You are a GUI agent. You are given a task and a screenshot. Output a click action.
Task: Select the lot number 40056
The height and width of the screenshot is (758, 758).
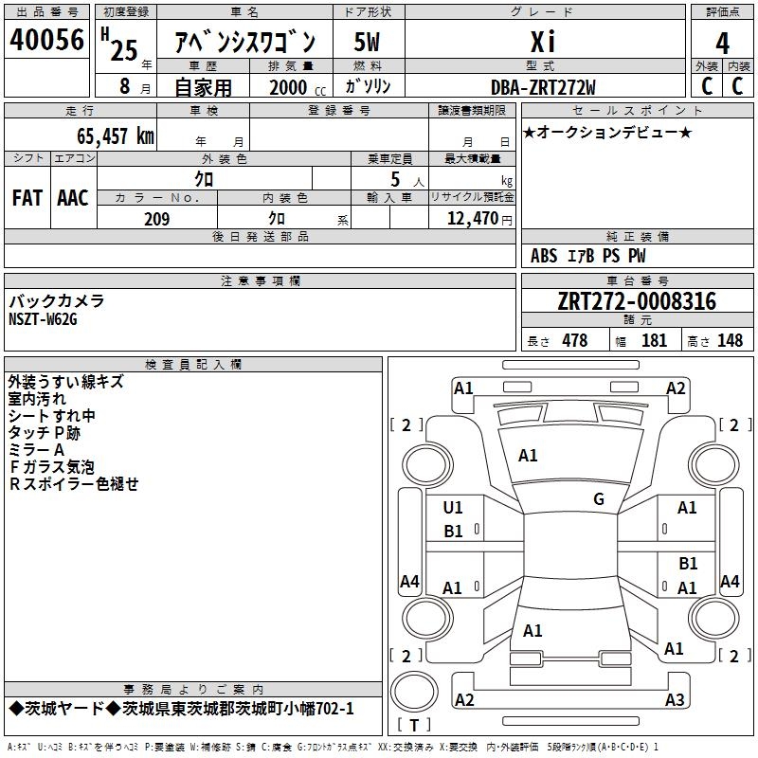tap(46, 41)
